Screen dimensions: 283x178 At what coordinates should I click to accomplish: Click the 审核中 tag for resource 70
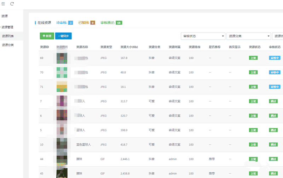pos(275,72)
